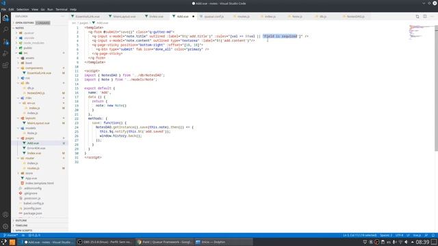Click the split editor icon
438x246 pixels.
click(424, 16)
